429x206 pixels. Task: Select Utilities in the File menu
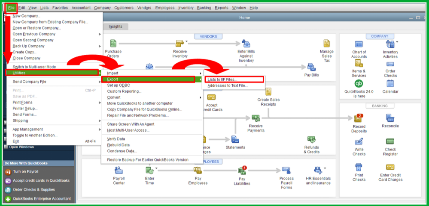pyautogui.click(x=52, y=73)
